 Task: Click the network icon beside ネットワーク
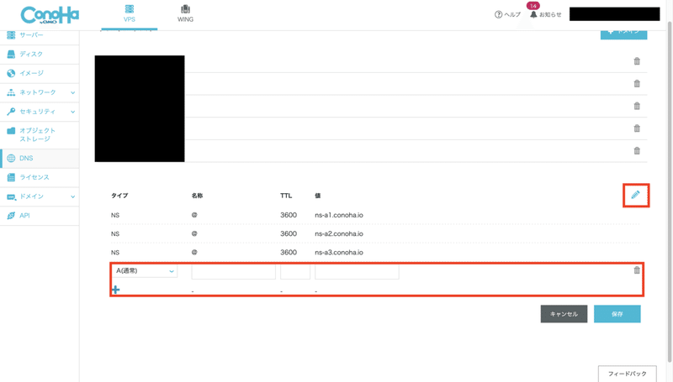[11, 92]
